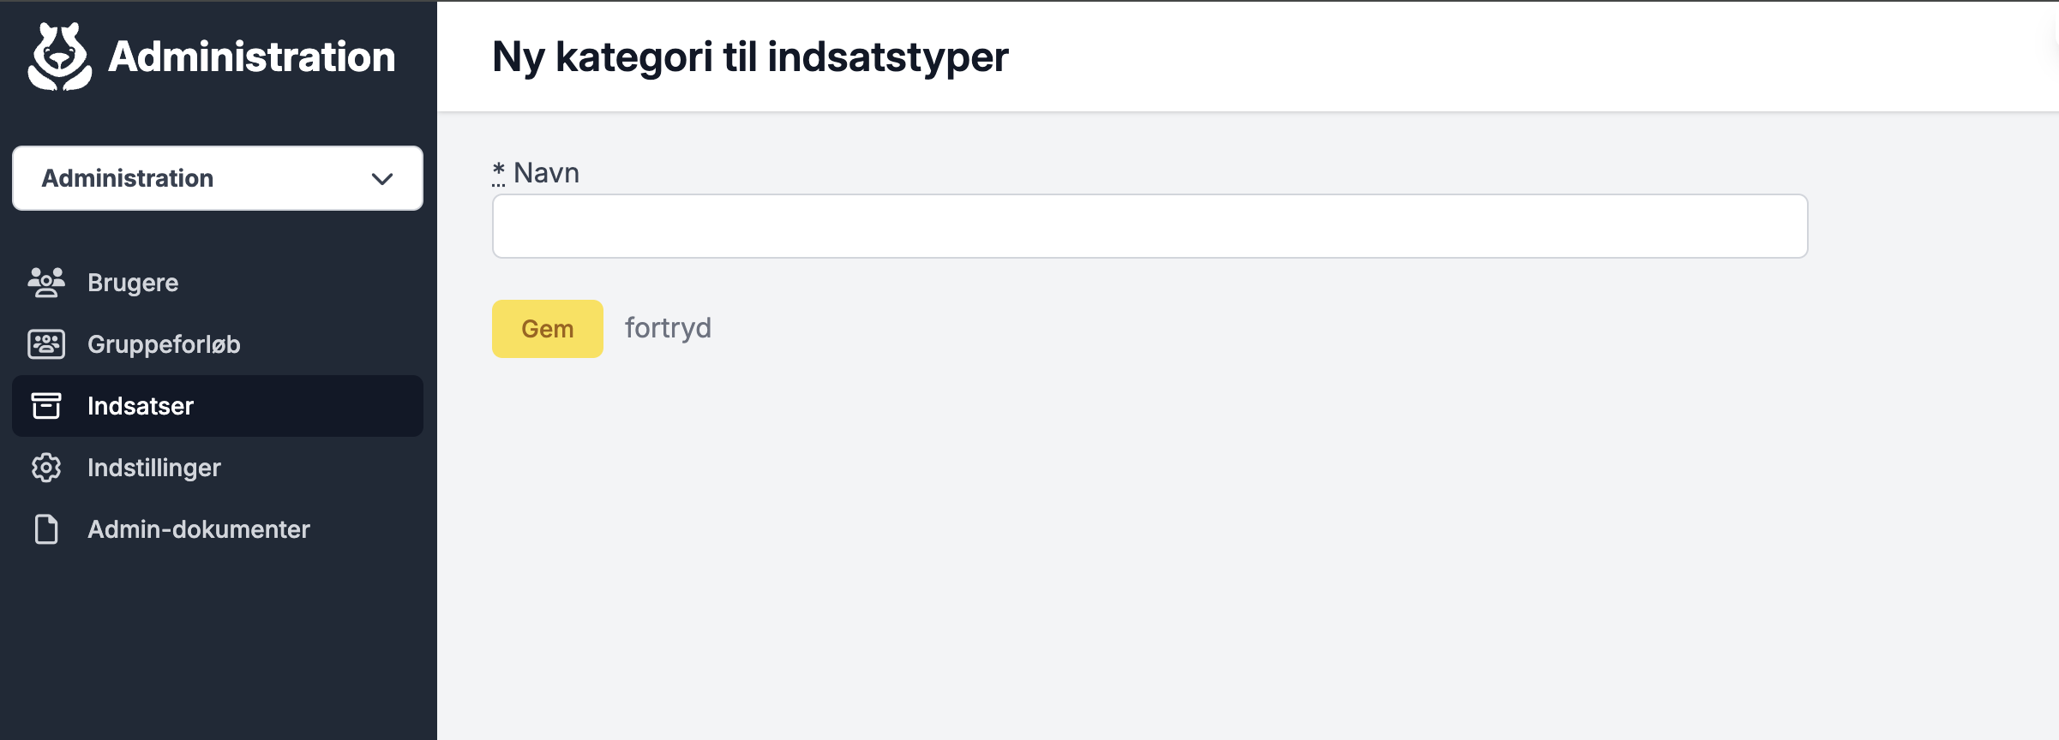Screen dimensions: 2059x740
Task: Click the Ny kategori til indsatstyper heading
Action: click(750, 57)
